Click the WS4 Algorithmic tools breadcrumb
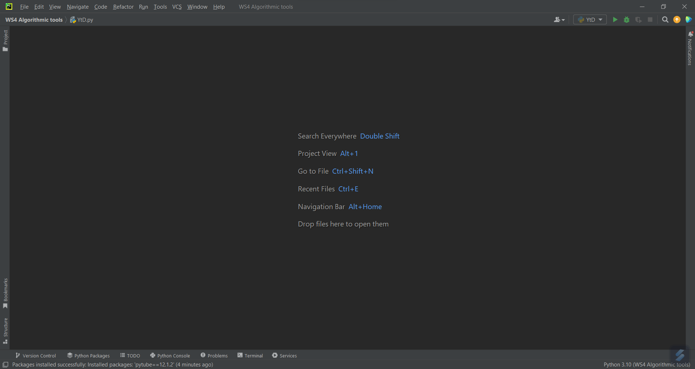This screenshot has width=695, height=369. tap(34, 20)
